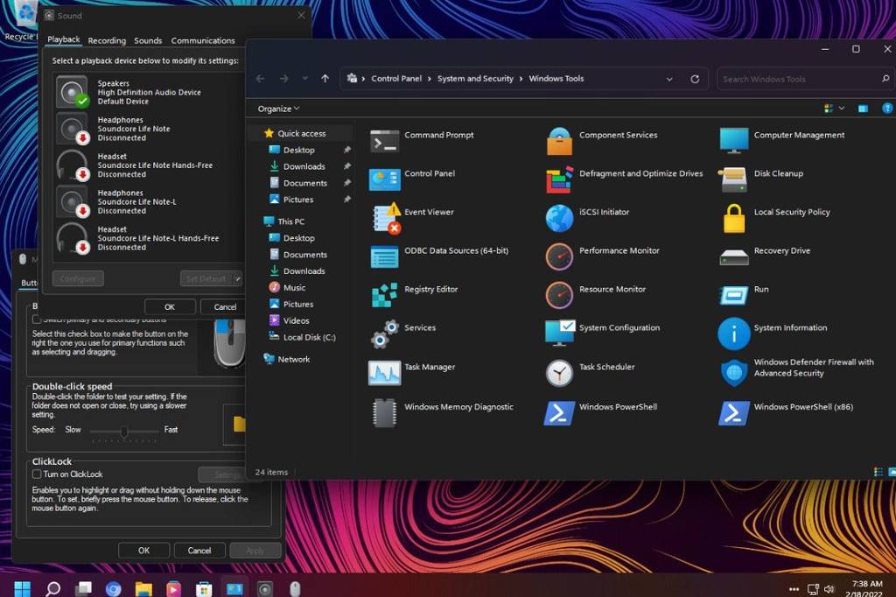
Task: Open the address bar history dropdown
Action: (x=669, y=79)
